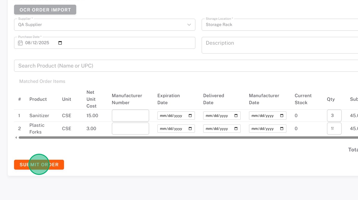This screenshot has width=358, height=200.
Task: Click the Qty field for Plastic Forks
Action: click(334, 129)
